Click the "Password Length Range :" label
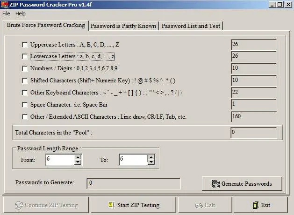This screenshot has width=294, height=215. click(49, 148)
